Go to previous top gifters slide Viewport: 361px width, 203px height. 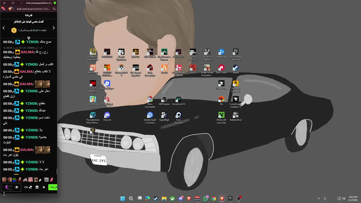click(4, 28)
